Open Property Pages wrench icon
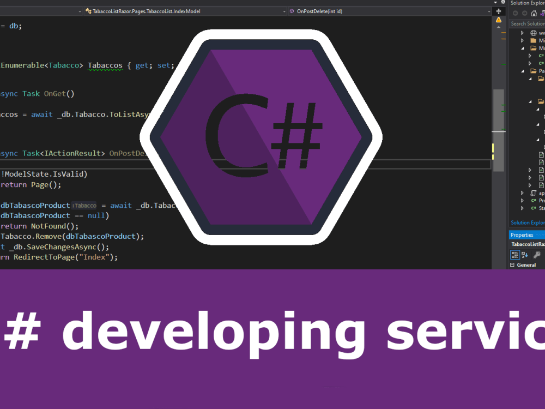This screenshot has height=409, width=545. coord(537,255)
